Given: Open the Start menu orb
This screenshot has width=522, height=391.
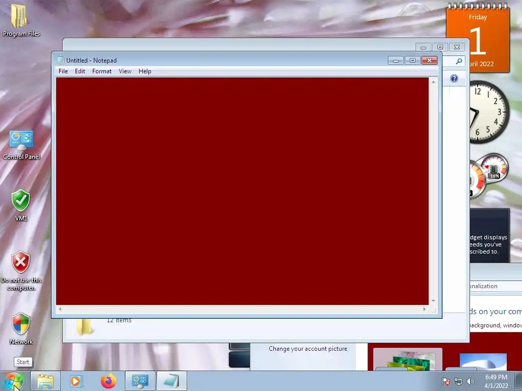Looking at the screenshot, I should point(14,381).
